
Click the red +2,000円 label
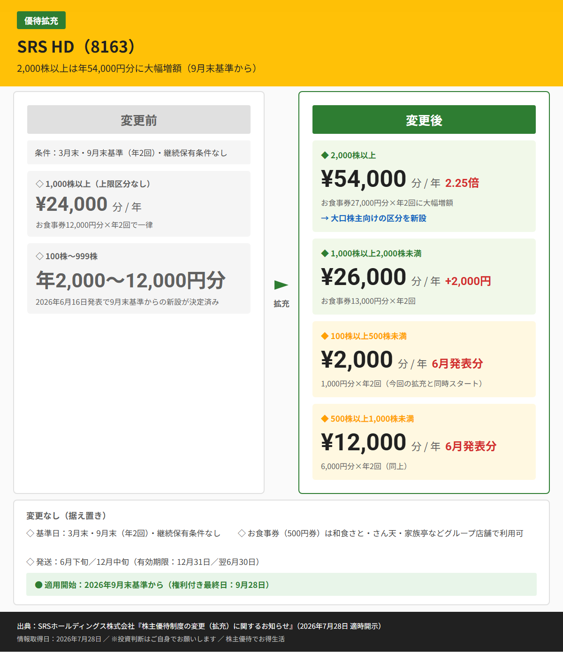pyautogui.click(x=468, y=281)
